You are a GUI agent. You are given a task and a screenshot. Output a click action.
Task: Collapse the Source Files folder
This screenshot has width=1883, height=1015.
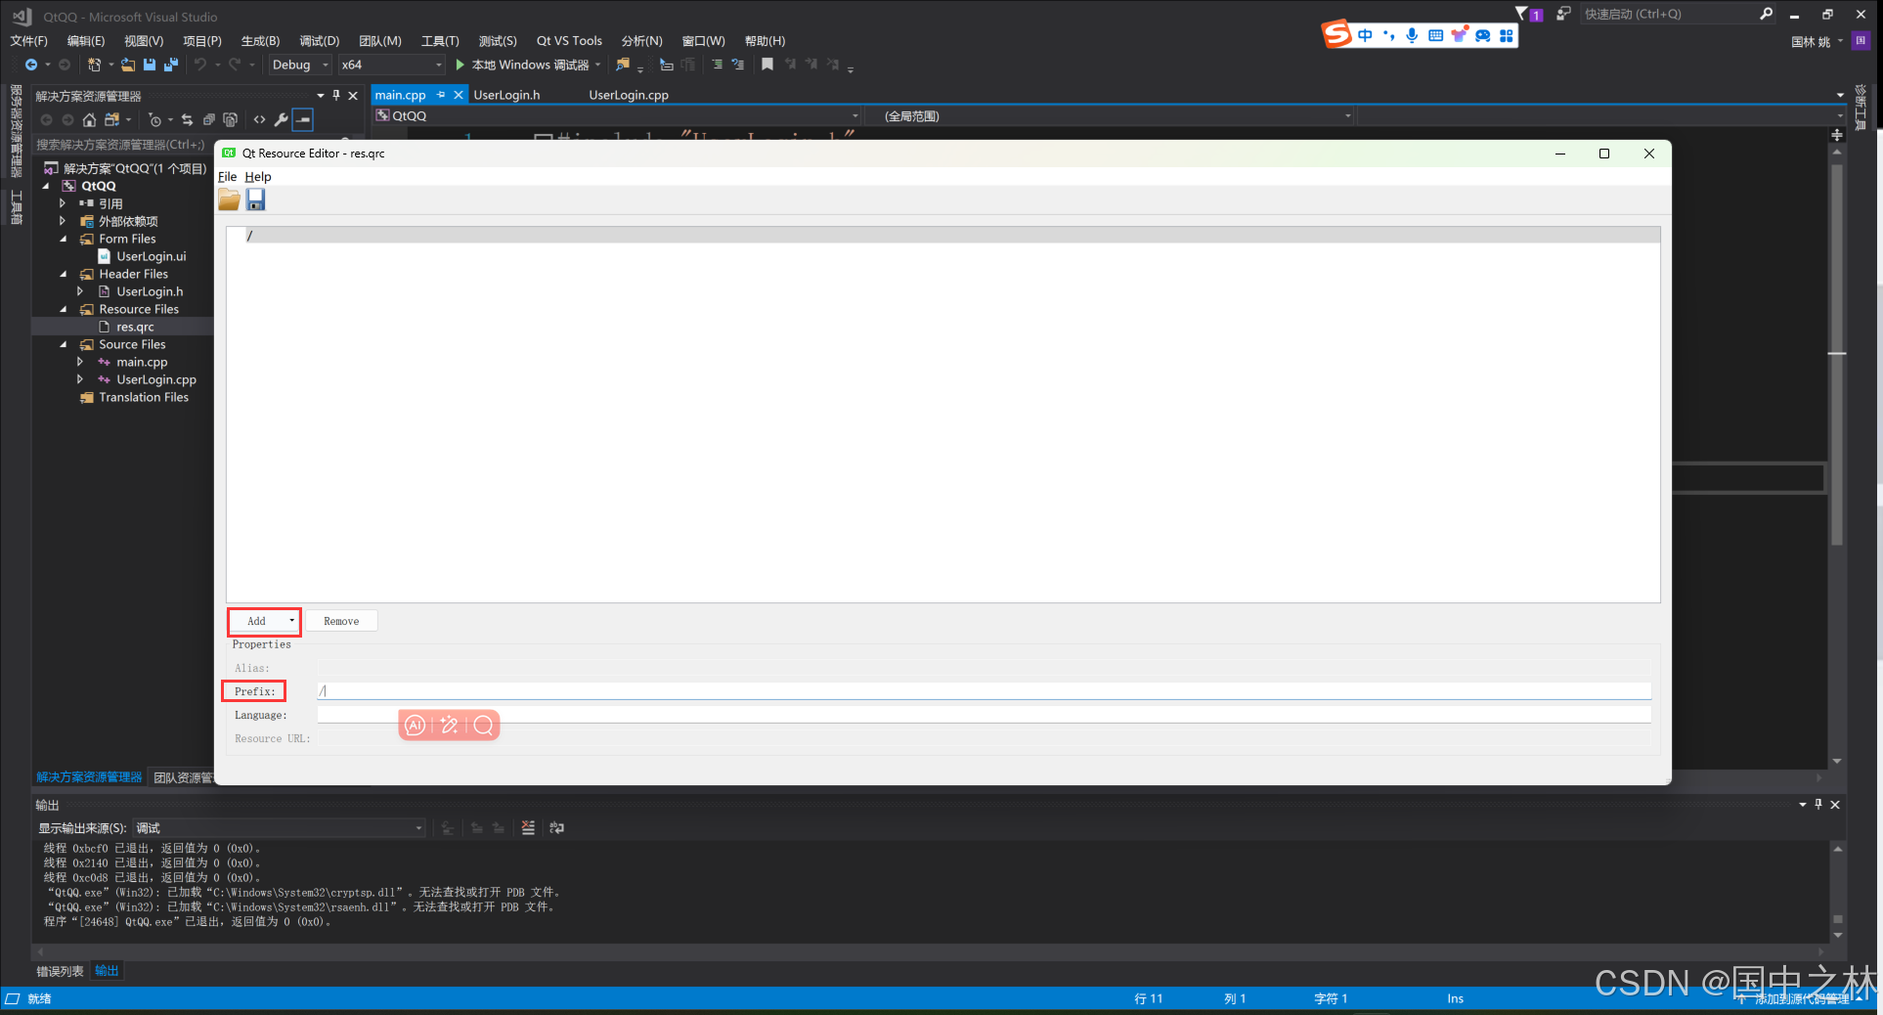pos(64,344)
